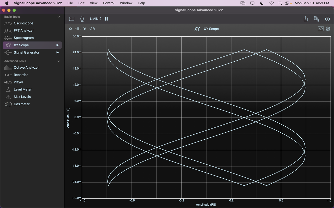Open the Dosimeter tool
This screenshot has height=208, width=334.
click(x=32, y=104)
